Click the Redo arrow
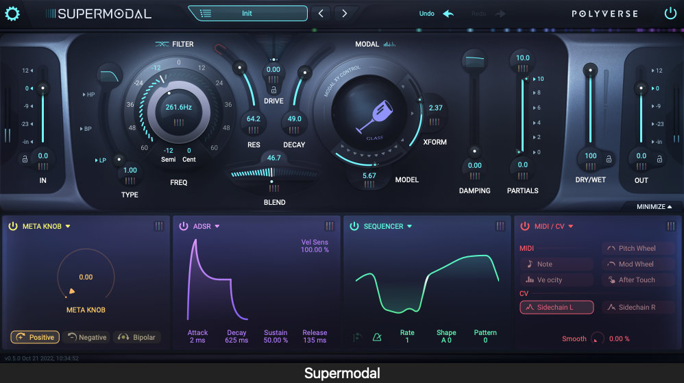The width and height of the screenshot is (684, 383). coord(500,14)
